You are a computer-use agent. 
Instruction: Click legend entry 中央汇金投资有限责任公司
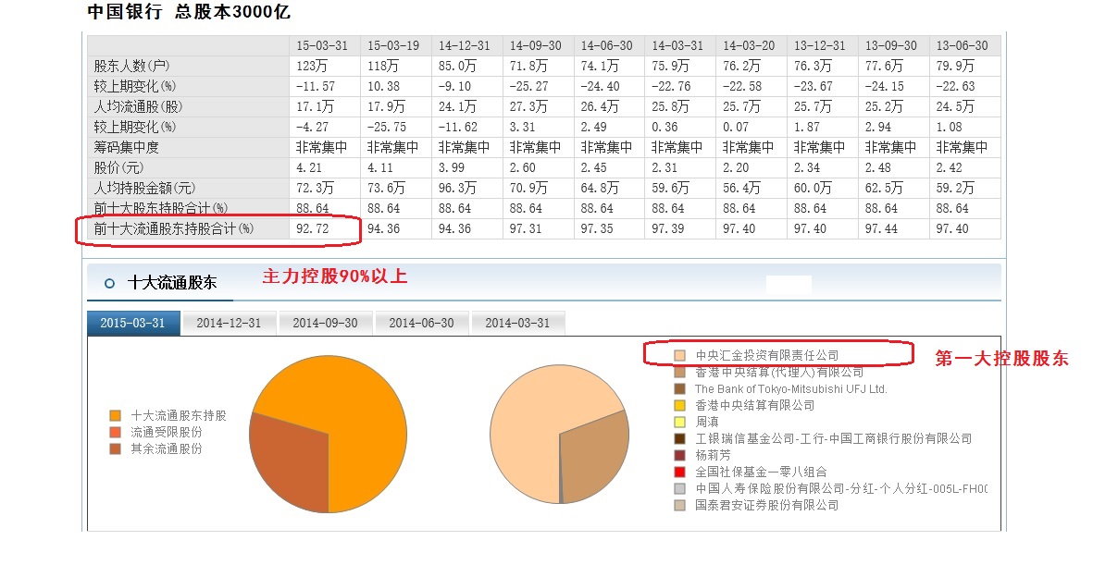tap(766, 355)
